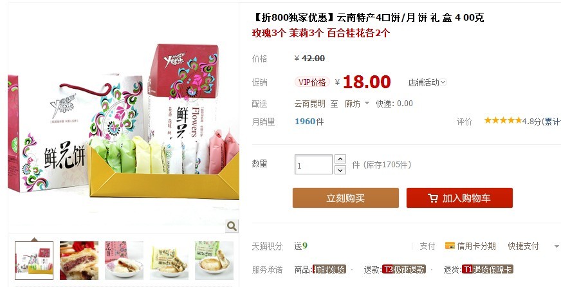This screenshot has height=287, width=561.
Task: Add item via 加入购物车 button
Action: 459,198
